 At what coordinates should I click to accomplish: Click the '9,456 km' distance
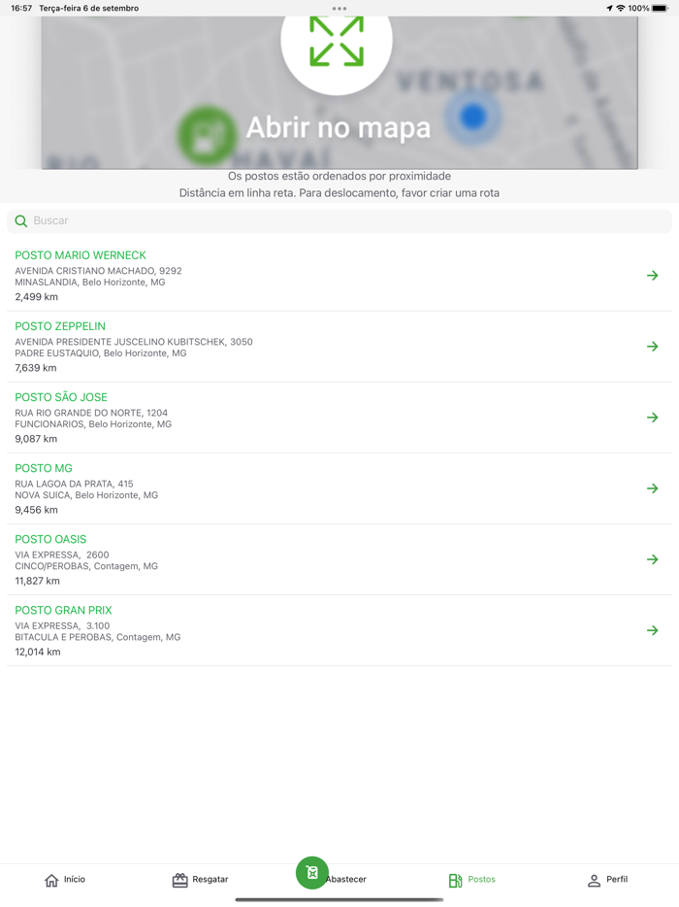(37, 510)
